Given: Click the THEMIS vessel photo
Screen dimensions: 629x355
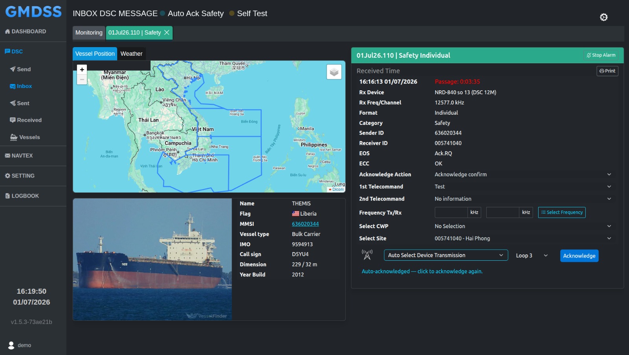Looking at the screenshot, I should click(153, 259).
